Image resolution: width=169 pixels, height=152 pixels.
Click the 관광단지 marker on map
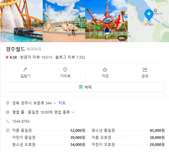click(155, 11)
